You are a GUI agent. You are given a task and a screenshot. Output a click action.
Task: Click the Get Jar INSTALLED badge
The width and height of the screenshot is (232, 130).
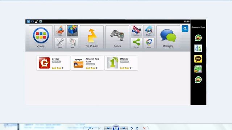[x=56, y=62]
